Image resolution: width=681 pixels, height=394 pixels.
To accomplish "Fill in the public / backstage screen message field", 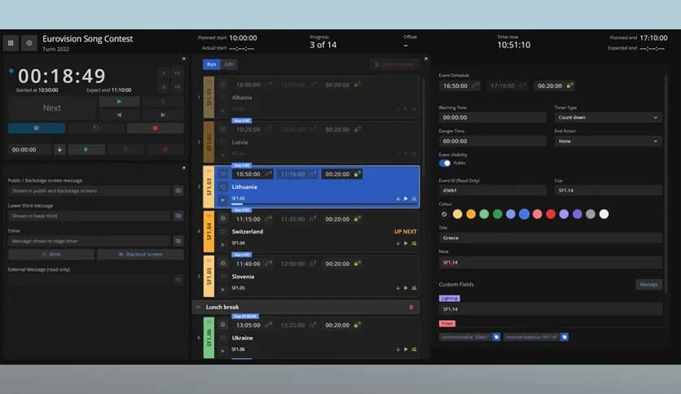I will coord(90,190).
